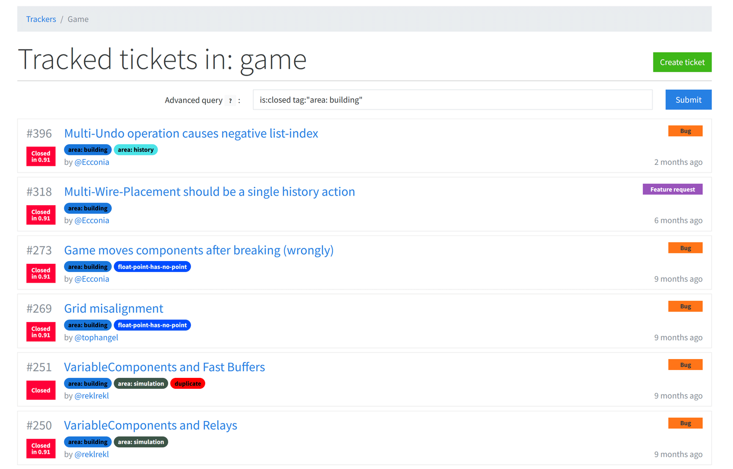This screenshot has height=469, width=733.
Task: Select the duplicate tag on ticket #251
Action: click(x=188, y=384)
